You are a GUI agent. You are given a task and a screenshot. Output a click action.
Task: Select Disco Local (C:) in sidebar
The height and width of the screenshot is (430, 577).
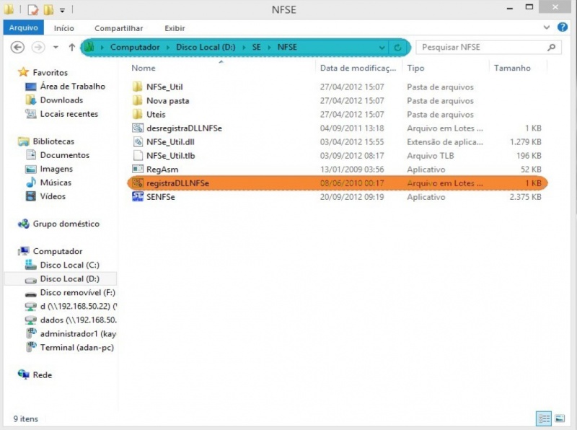pos(69,265)
